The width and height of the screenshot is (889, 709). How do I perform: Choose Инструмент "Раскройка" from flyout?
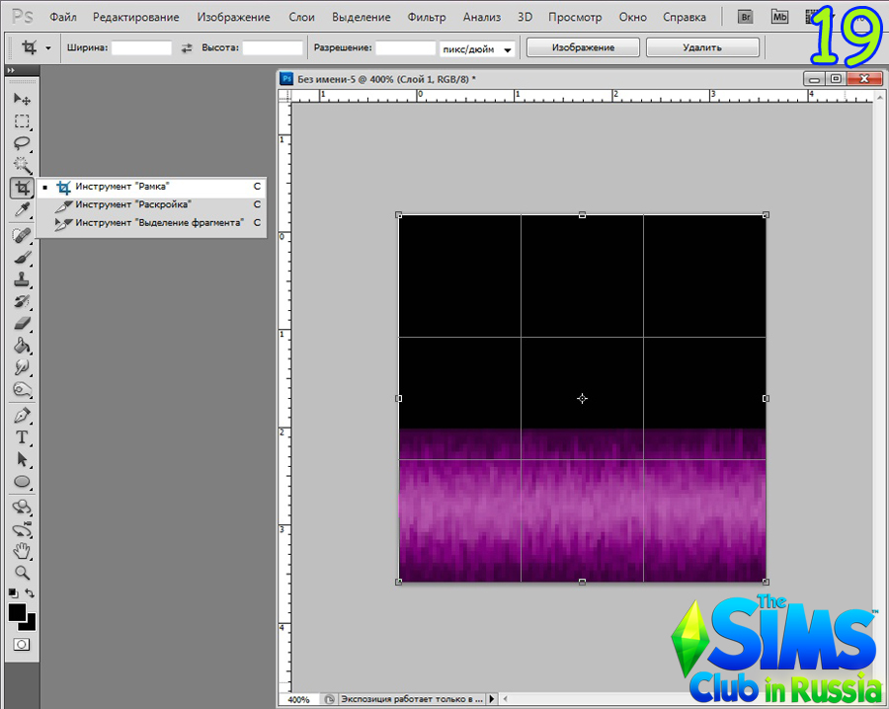coord(133,204)
